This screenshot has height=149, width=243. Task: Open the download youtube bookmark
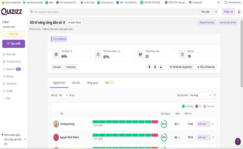(x=33, y=2)
